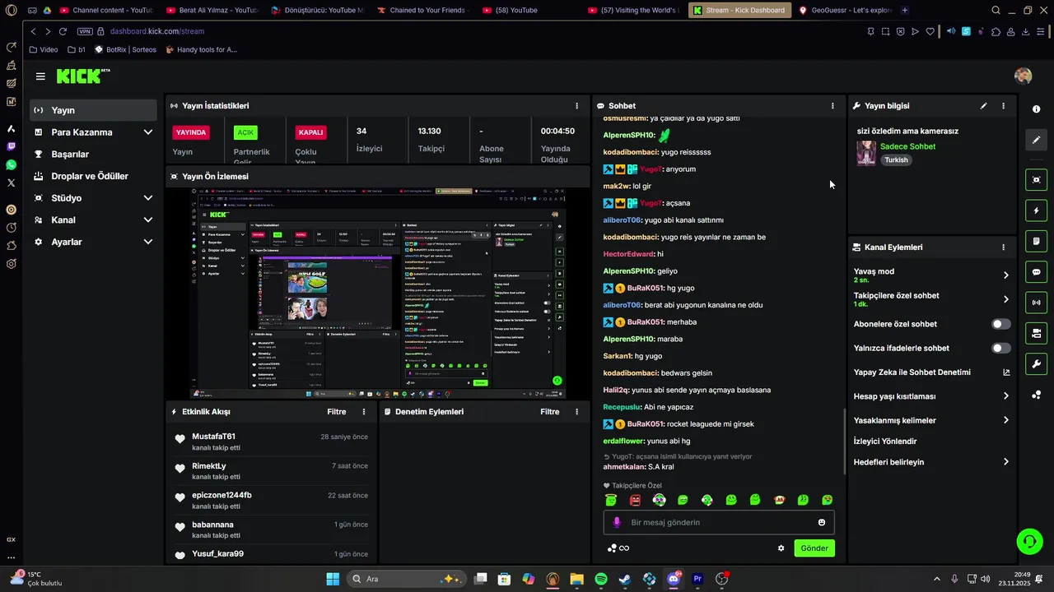
Task: Click MustafaT61 in activity feed
Action: pos(213,437)
